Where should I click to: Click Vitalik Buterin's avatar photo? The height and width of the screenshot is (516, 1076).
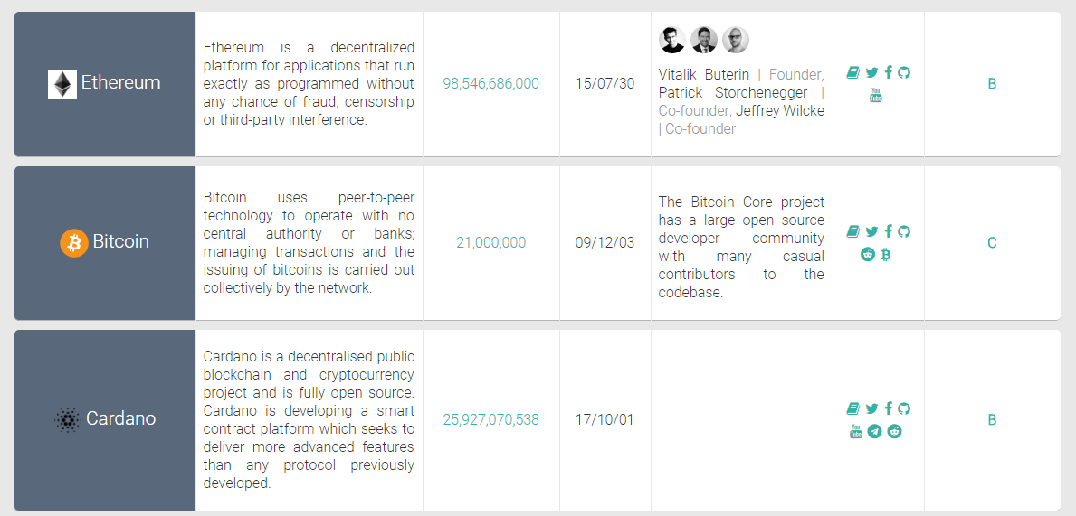[672, 40]
